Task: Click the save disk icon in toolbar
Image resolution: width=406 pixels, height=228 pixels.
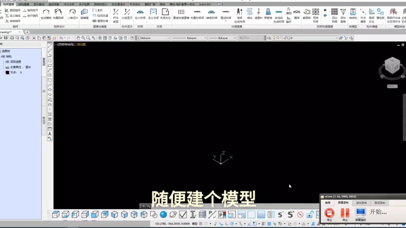Action: [6, 38]
